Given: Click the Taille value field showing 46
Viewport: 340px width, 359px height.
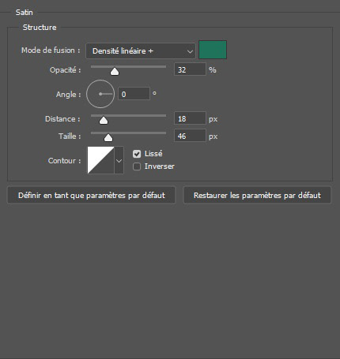Looking at the screenshot, I should pyautogui.click(x=190, y=136).
